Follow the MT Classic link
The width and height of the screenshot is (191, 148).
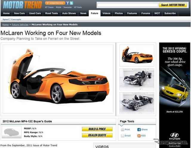(49, 7)
